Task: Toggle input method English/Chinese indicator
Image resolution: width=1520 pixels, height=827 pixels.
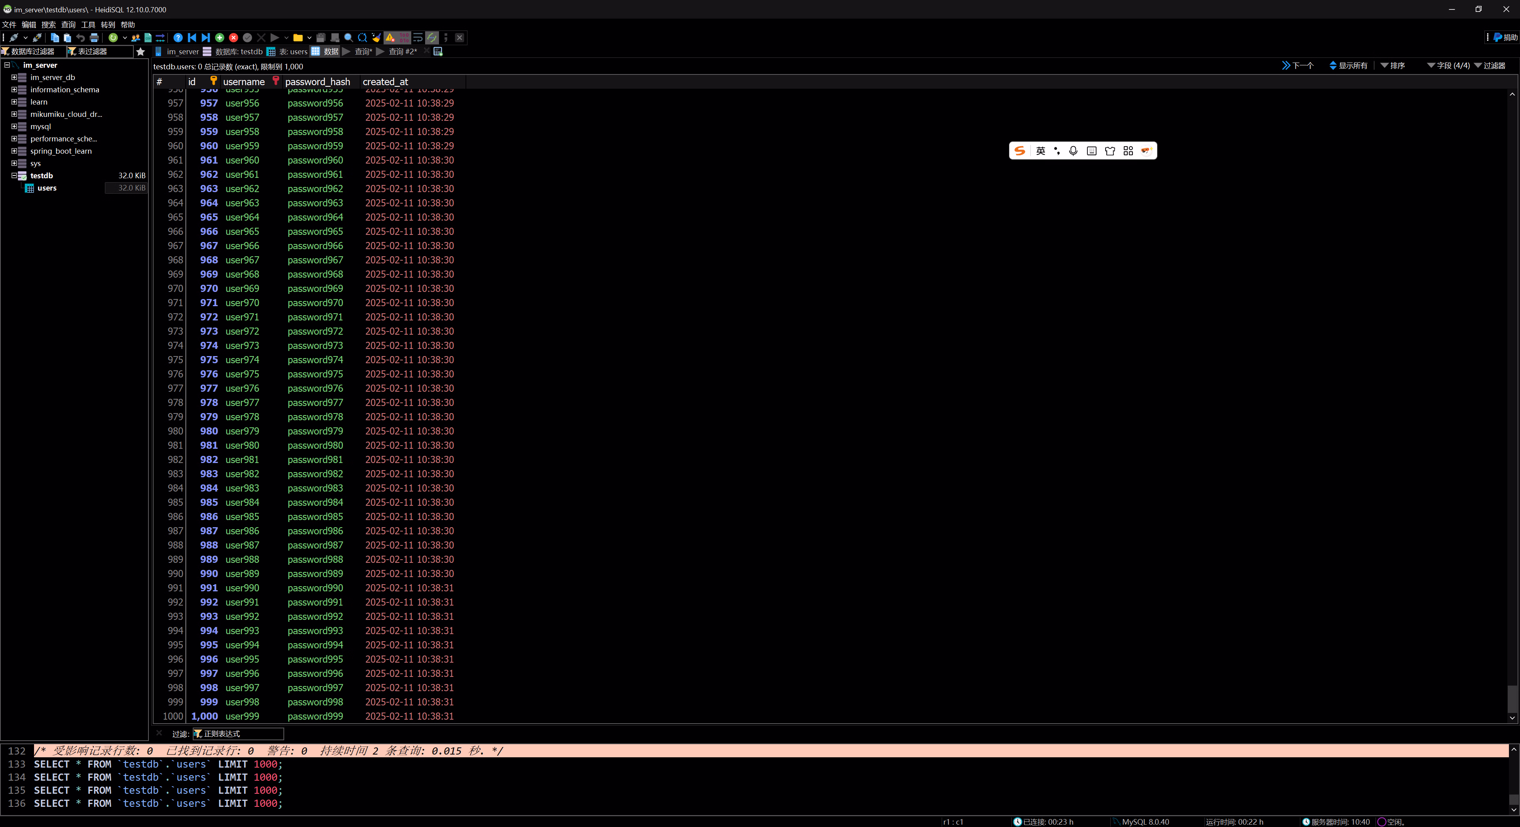Action: pyautogui.click(x=1040, y=151)
